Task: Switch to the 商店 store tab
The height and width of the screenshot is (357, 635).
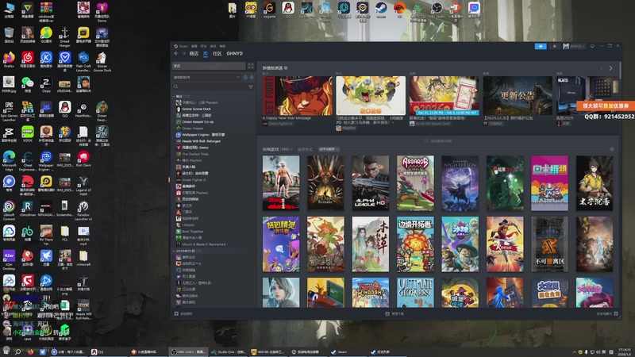Action: pyautogui.click(x=194, y=54)
